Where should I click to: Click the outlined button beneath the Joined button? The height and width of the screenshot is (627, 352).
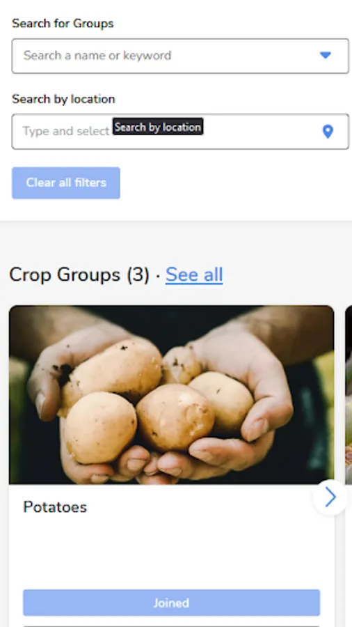pos(172,625)
